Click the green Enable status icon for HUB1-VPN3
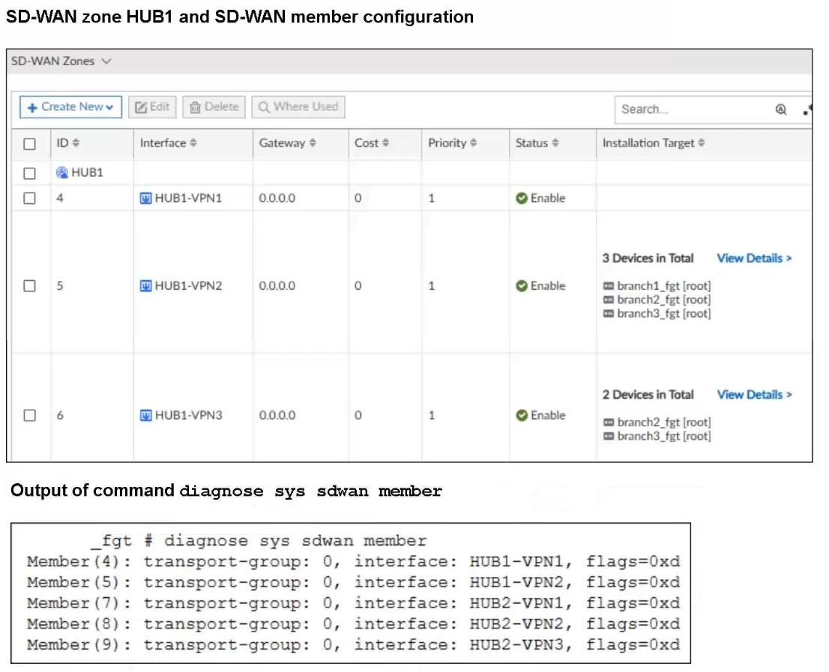This screenshot has height=672, width=829. click(x=521, y=415)
